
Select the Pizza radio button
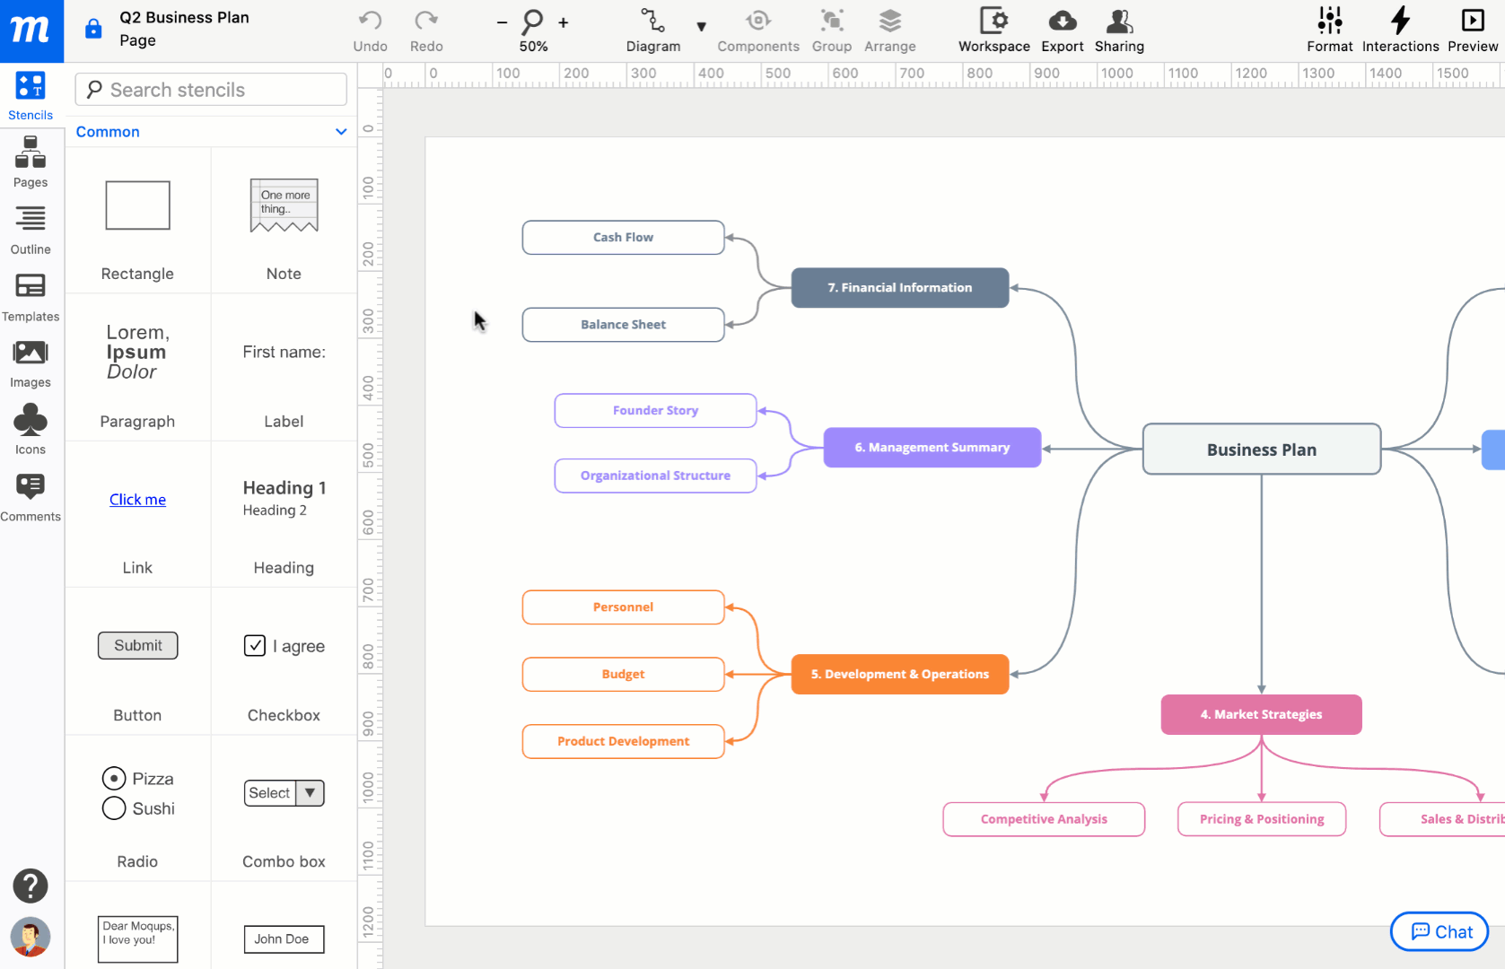(x=114, y=779)
